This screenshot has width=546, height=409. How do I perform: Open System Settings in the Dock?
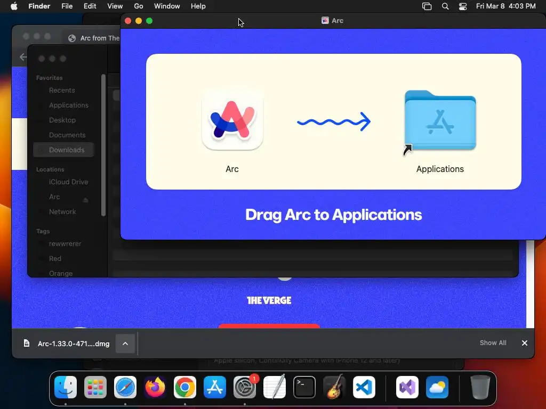[245, 387]
